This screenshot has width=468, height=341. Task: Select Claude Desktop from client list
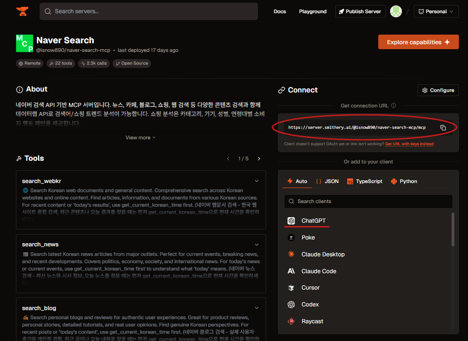(x=368, y=254)
